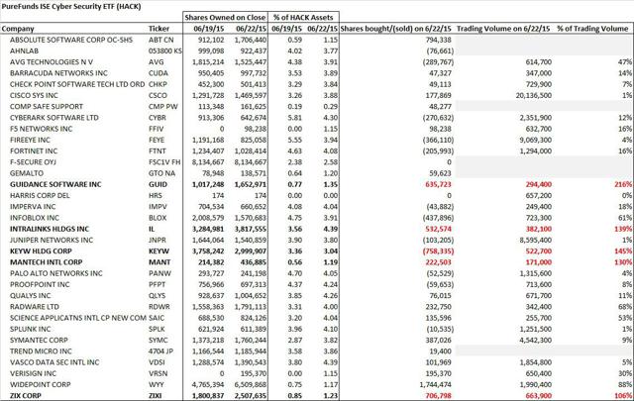Click red shares value '706,798' for ZIX
Screen dimensions: 634x401
pos(438,396)
